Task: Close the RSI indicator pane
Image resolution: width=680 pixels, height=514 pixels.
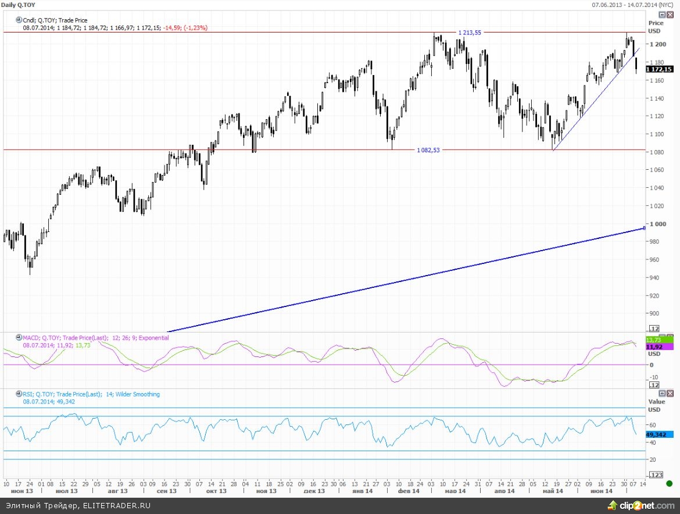Action: pos(670,394)
